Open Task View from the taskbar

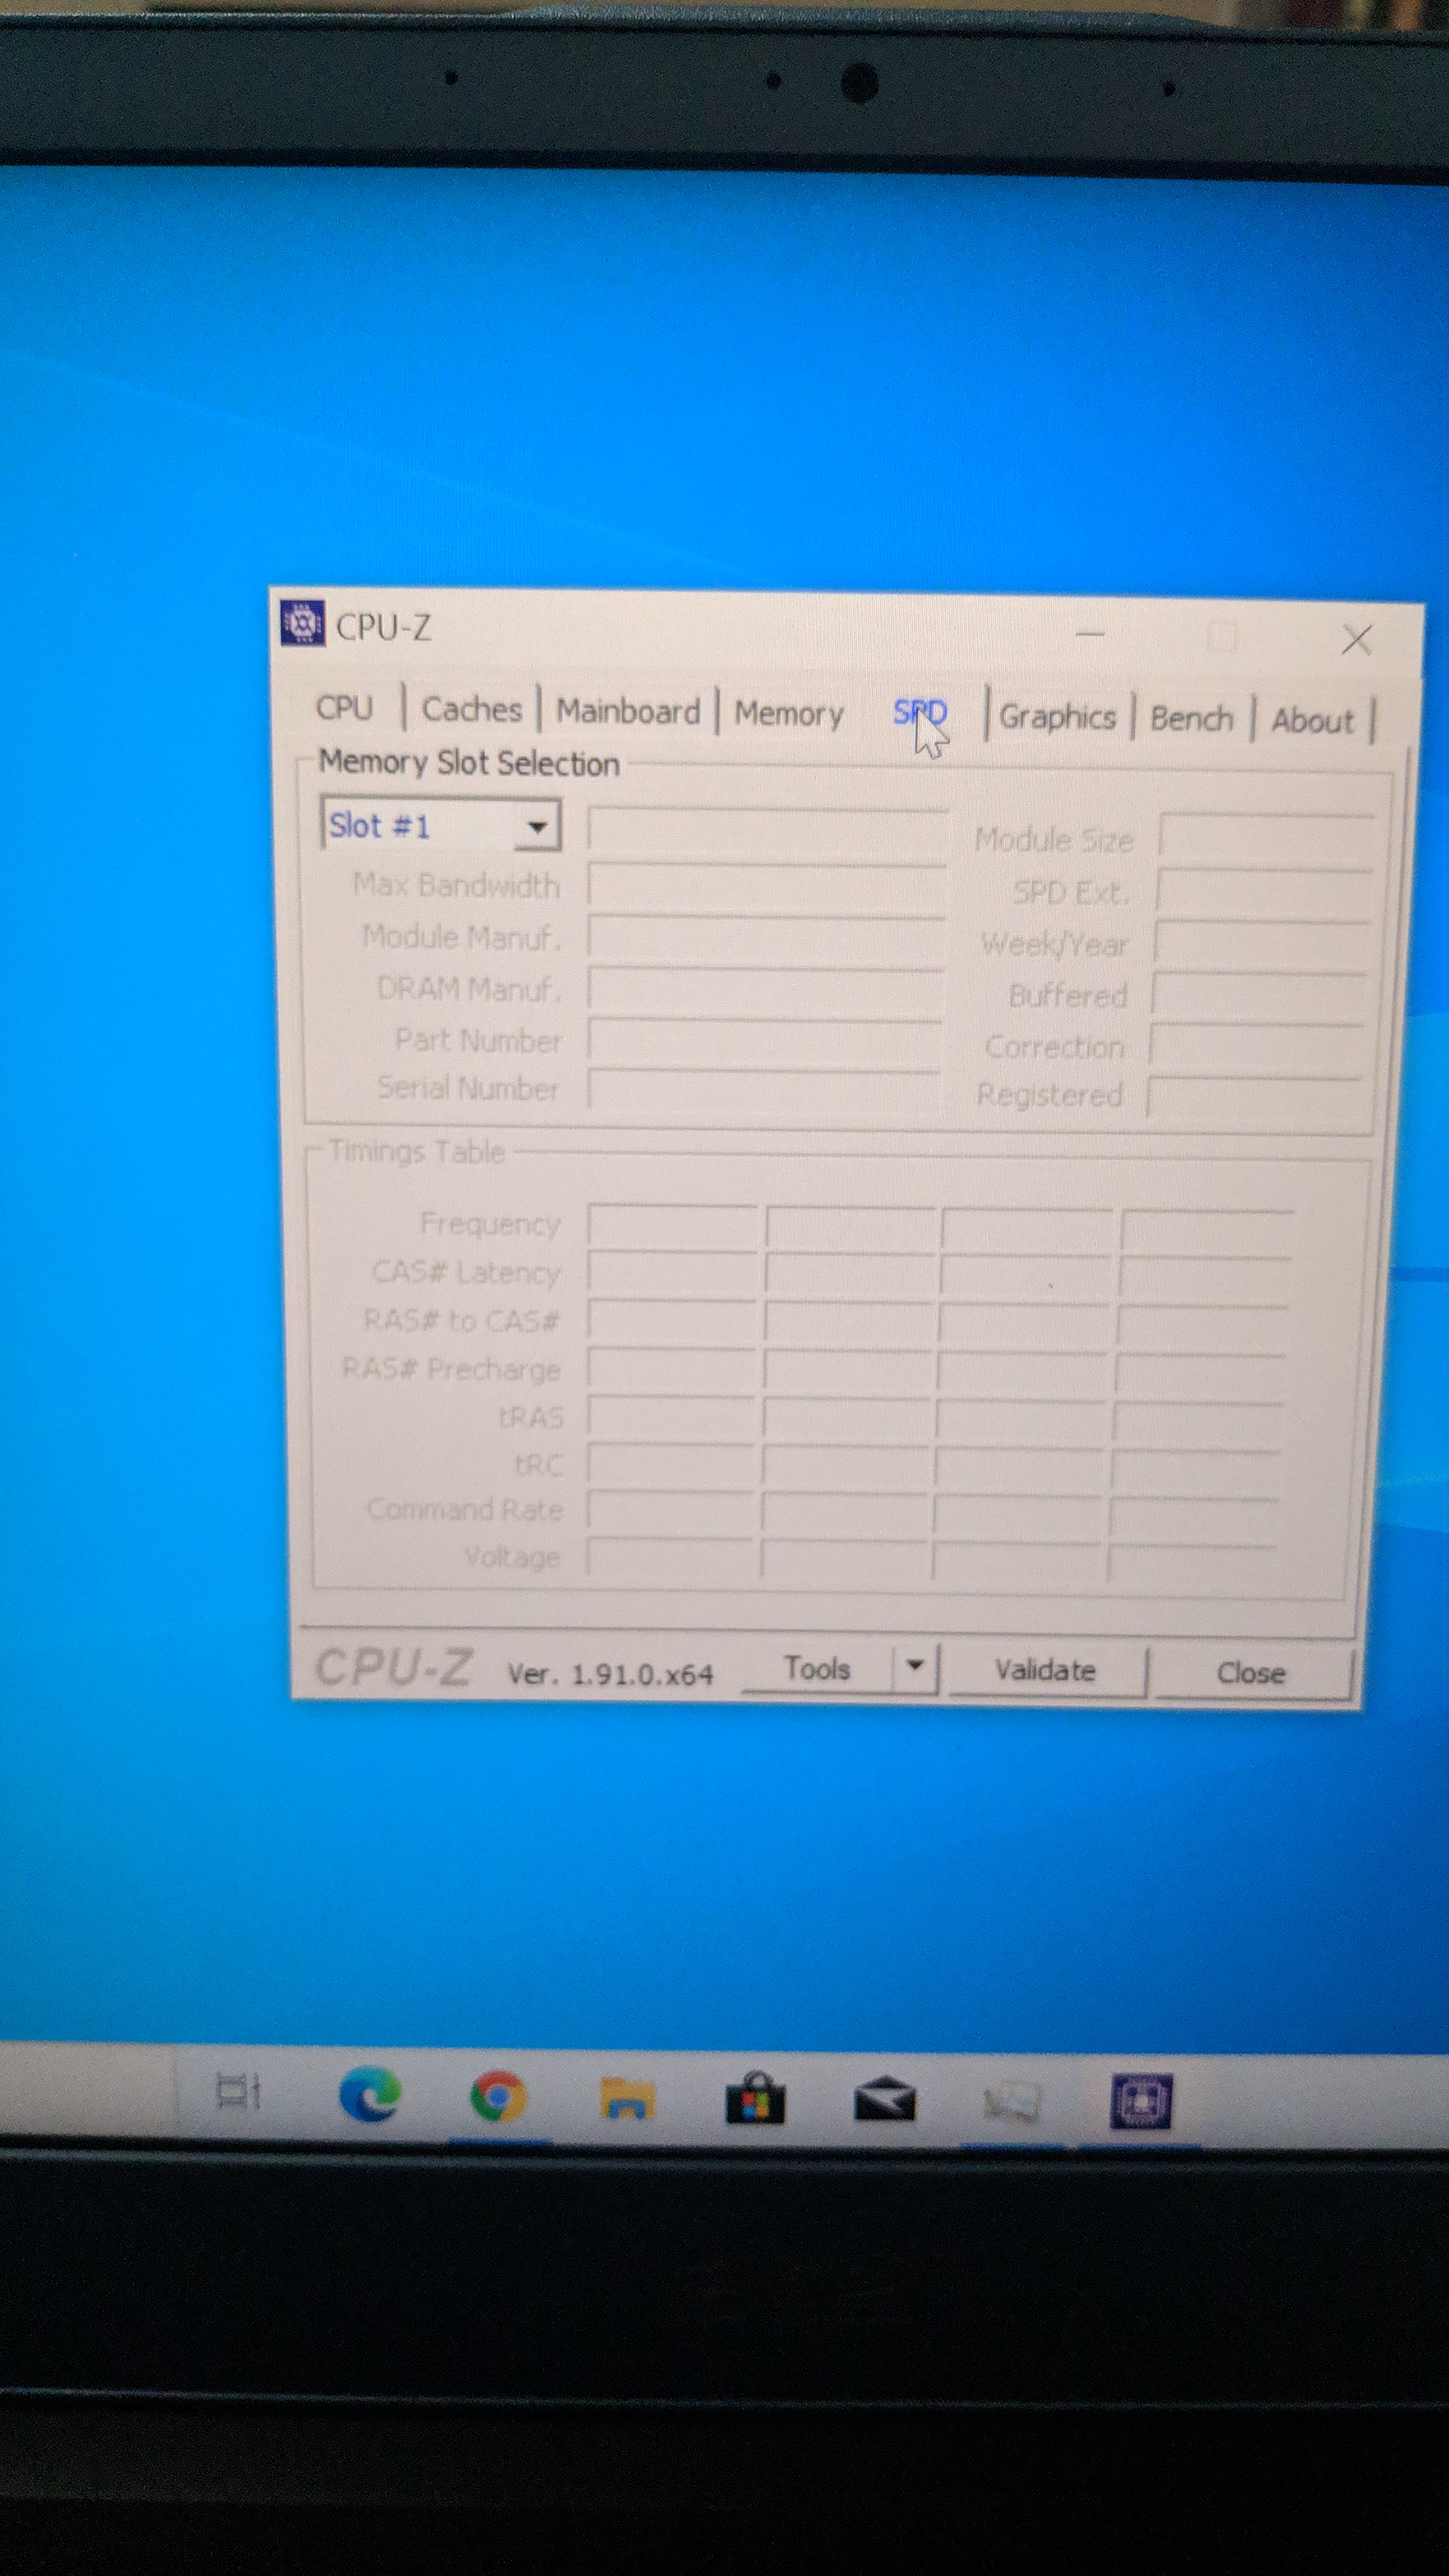(x=239, y=2092)
